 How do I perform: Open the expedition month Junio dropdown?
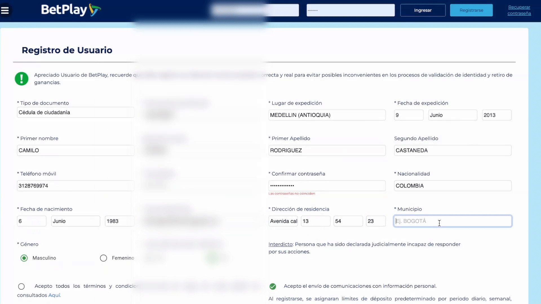[453, 115]
